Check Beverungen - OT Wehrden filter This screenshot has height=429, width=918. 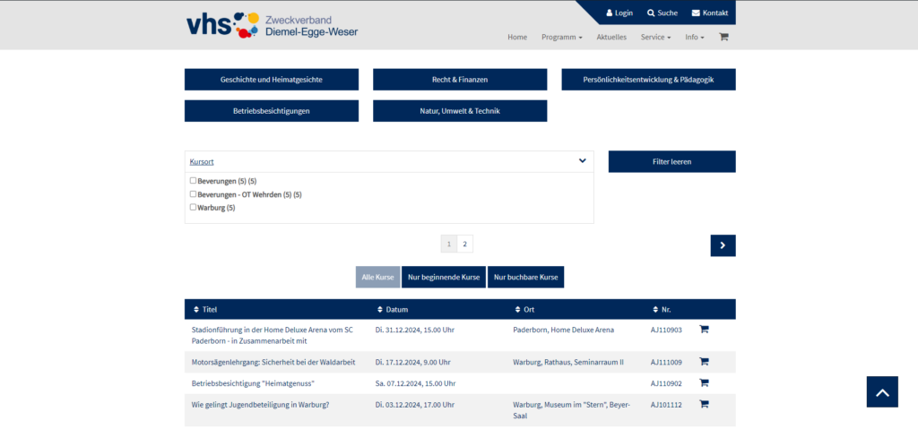(194, 193)
